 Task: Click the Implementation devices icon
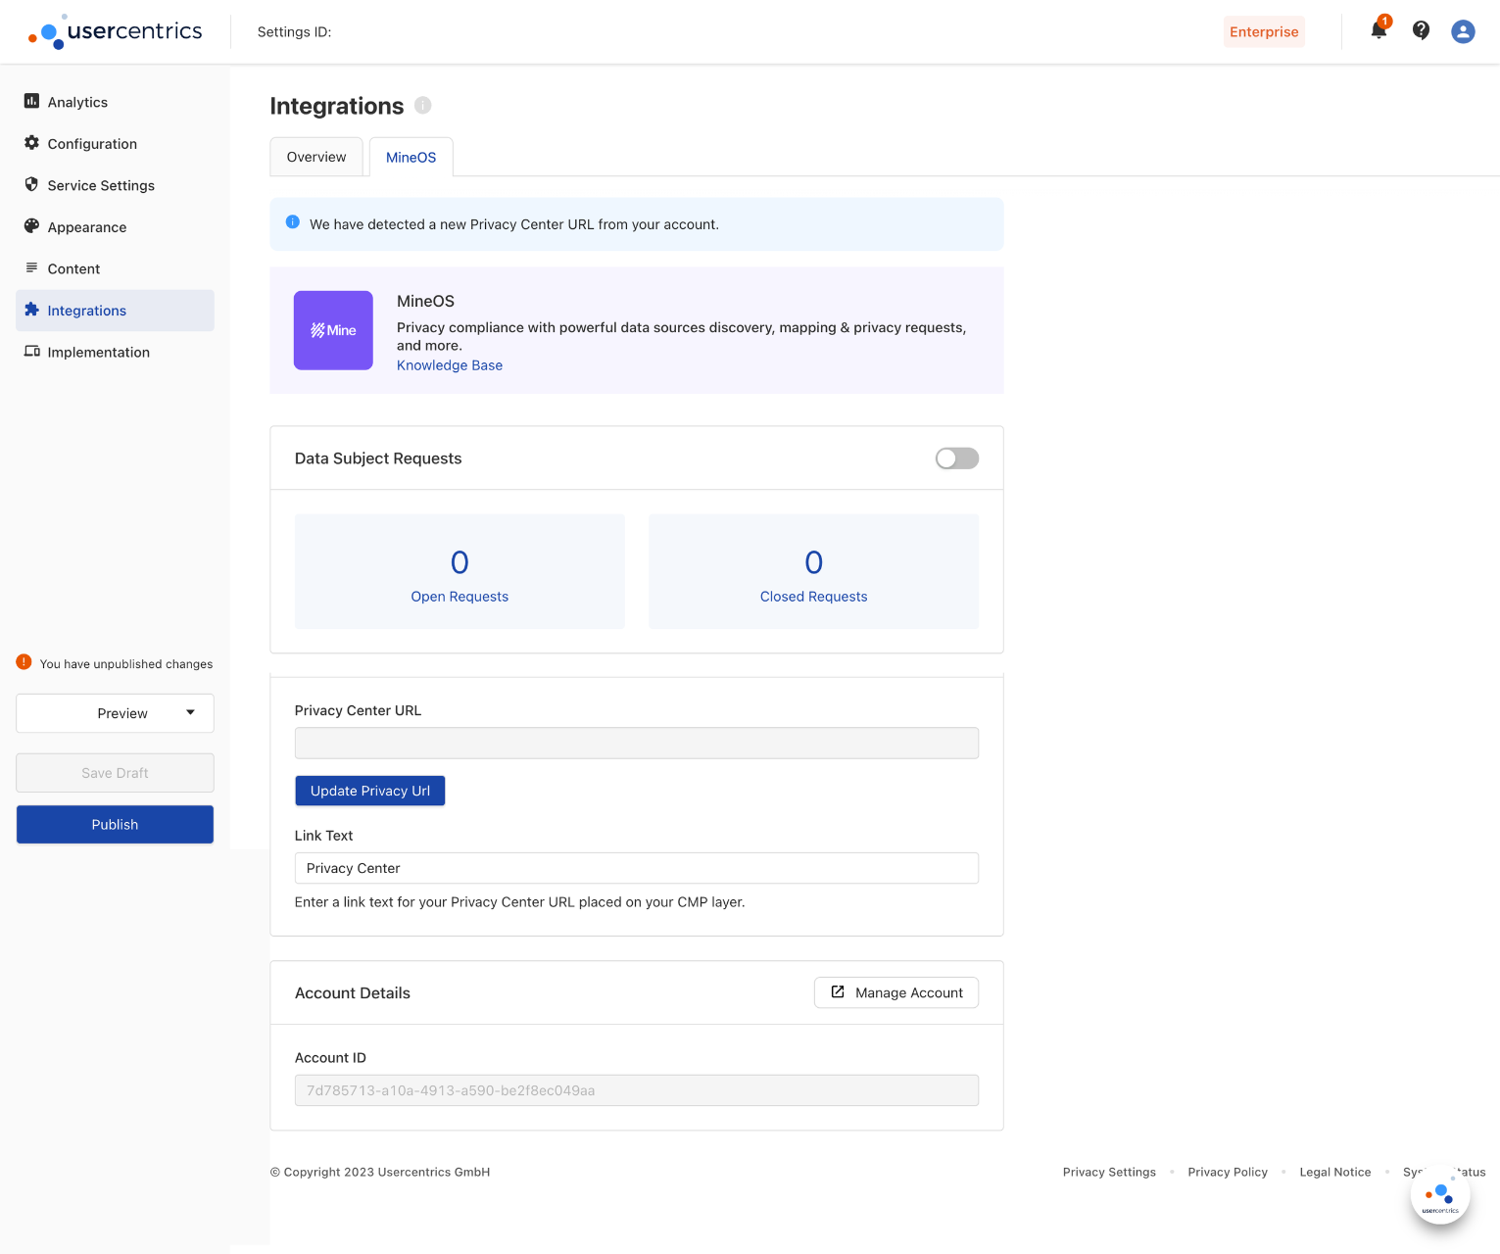point(31,352)
